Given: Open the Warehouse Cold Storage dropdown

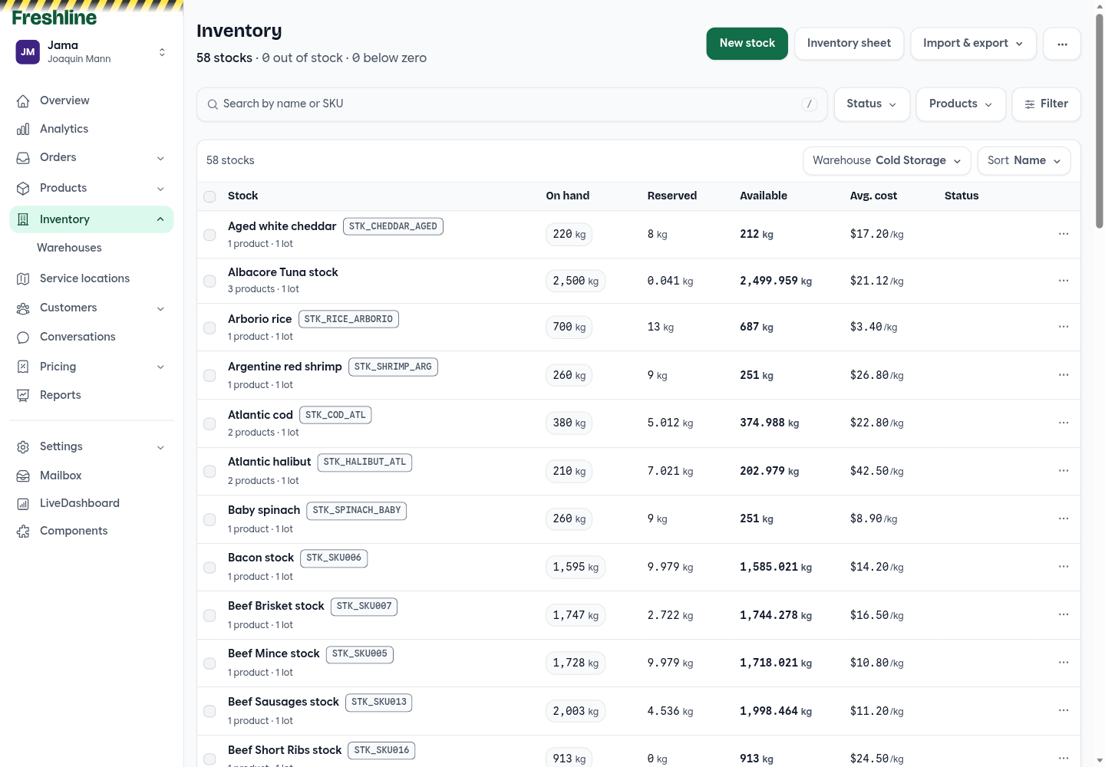Looking at the screenshot, I should (x=887, y=161).
